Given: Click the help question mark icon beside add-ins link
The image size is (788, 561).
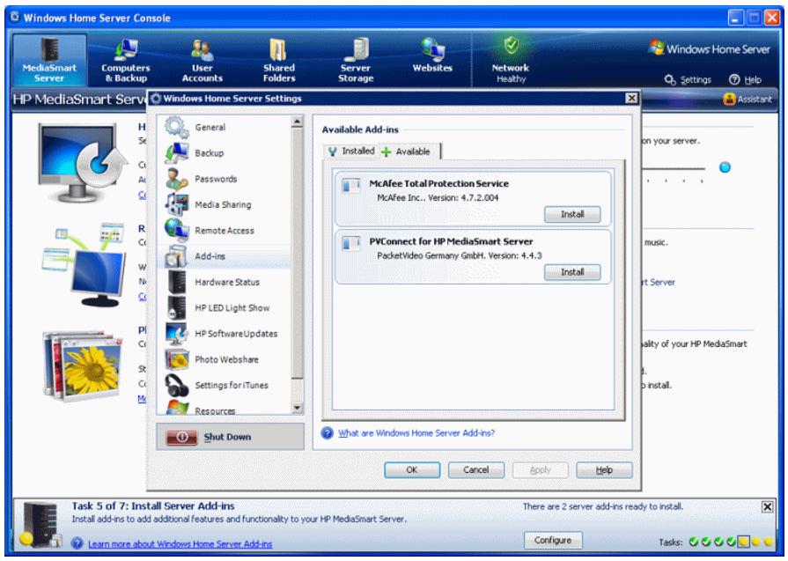Looking at the screenshot, I should tap(328, 432).
